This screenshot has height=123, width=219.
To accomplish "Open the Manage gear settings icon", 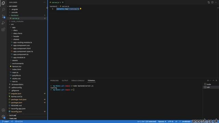I will pos(3,117).
